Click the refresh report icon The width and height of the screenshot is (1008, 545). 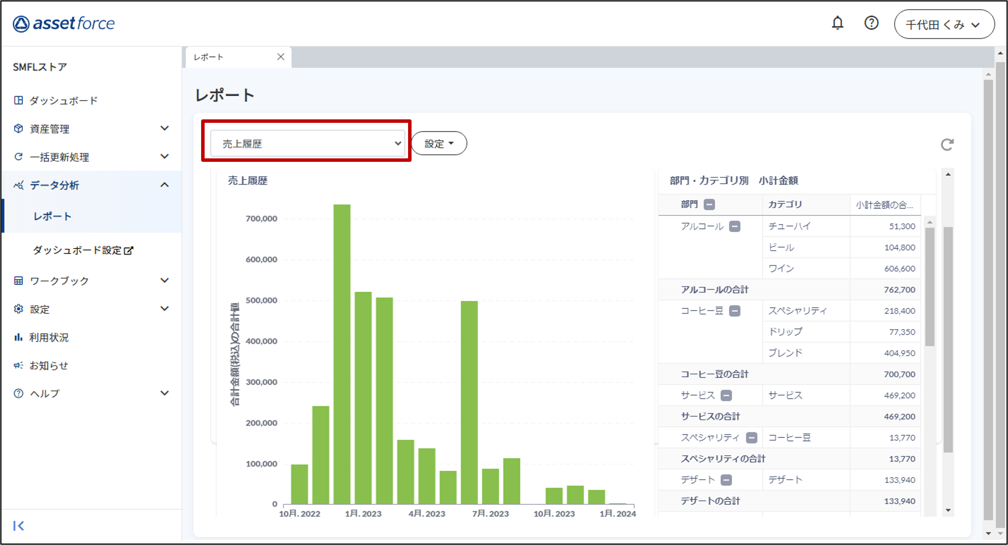946,144
